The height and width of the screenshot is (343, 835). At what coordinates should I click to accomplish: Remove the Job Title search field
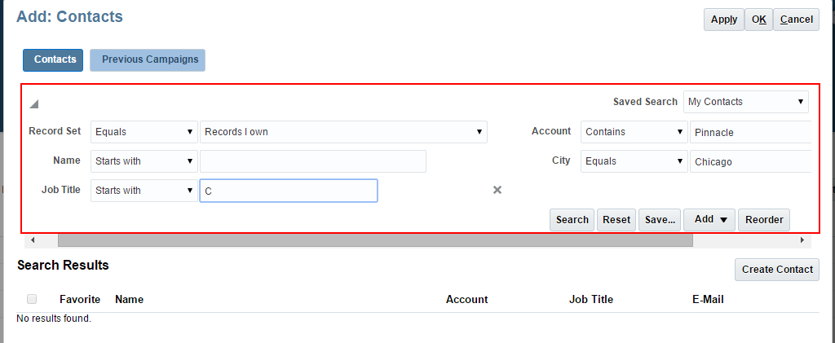(497, 190)
